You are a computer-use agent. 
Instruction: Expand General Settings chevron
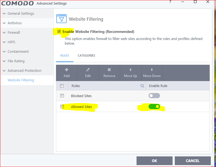[4, 13]
